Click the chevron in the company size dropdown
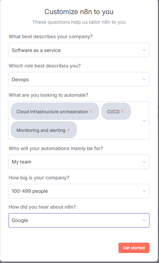This screenshot has height=263, width=159. (144, 191)
